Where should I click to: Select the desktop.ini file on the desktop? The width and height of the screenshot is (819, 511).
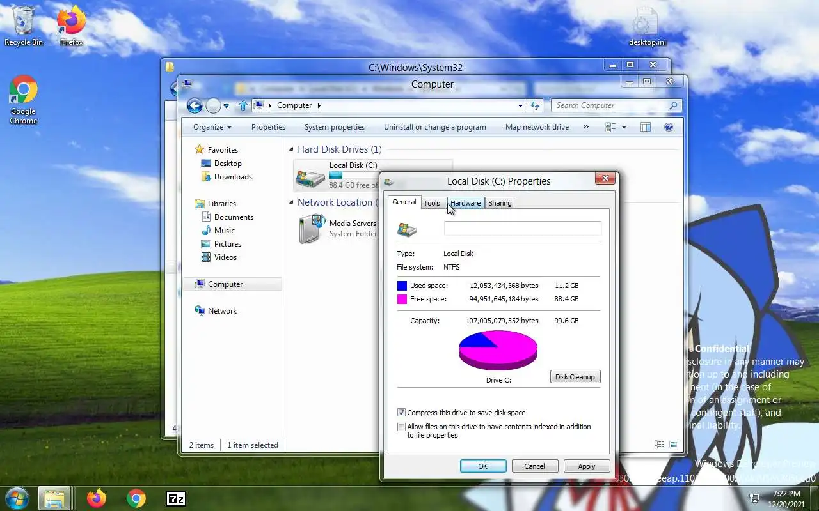pyautogui.click(x=647, y=27)
